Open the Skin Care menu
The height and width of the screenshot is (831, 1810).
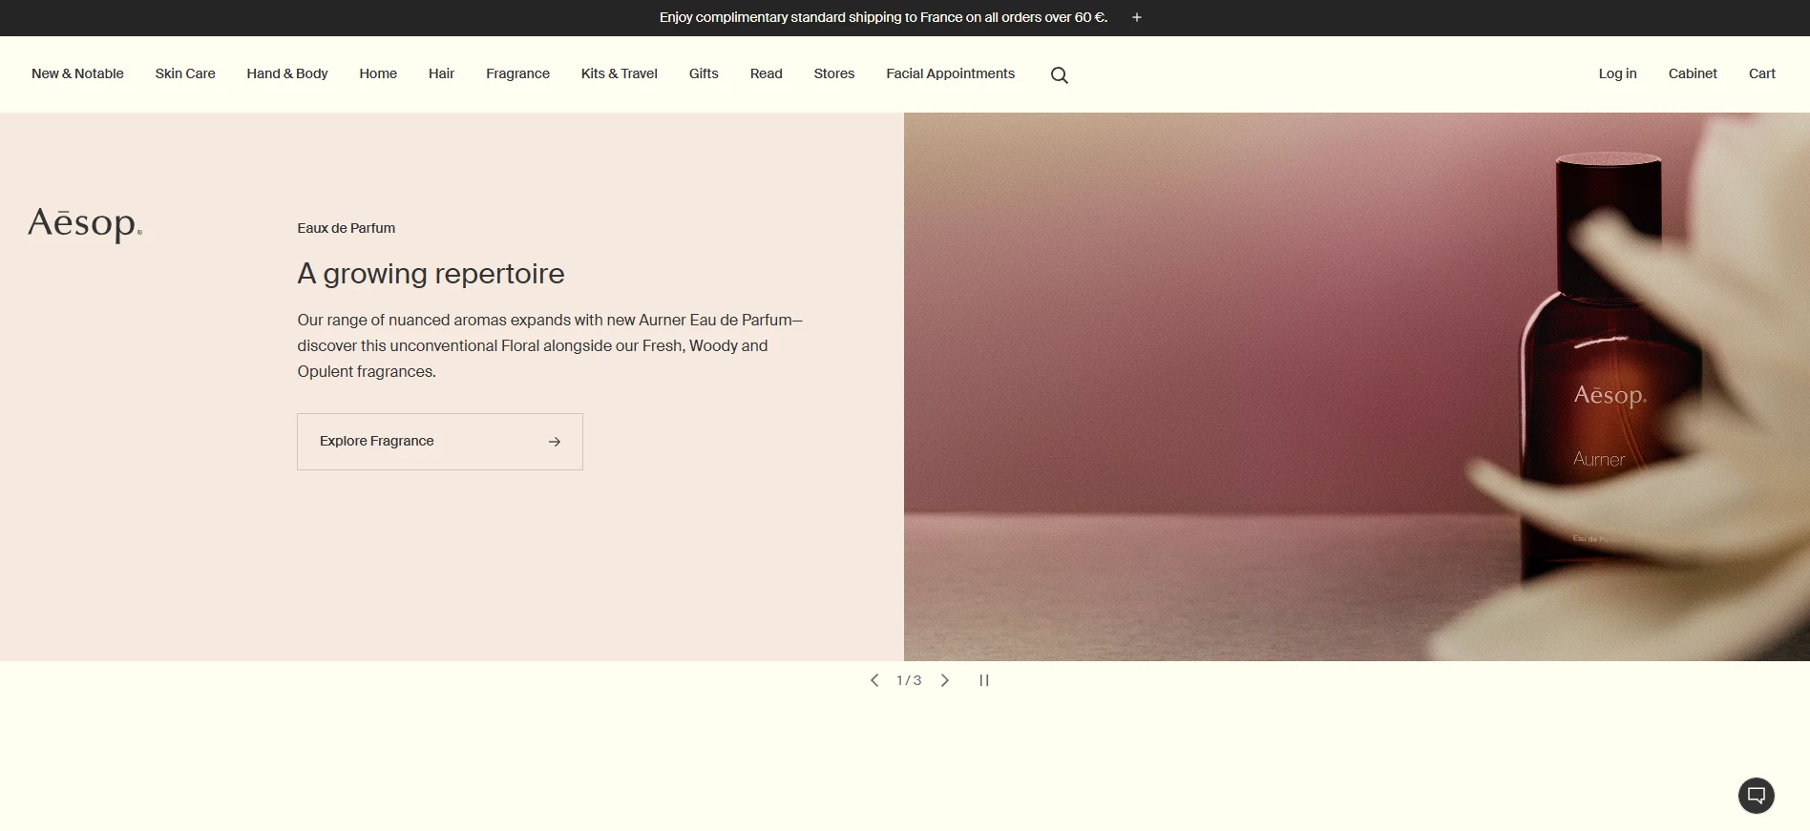click(x=185, y=73)
